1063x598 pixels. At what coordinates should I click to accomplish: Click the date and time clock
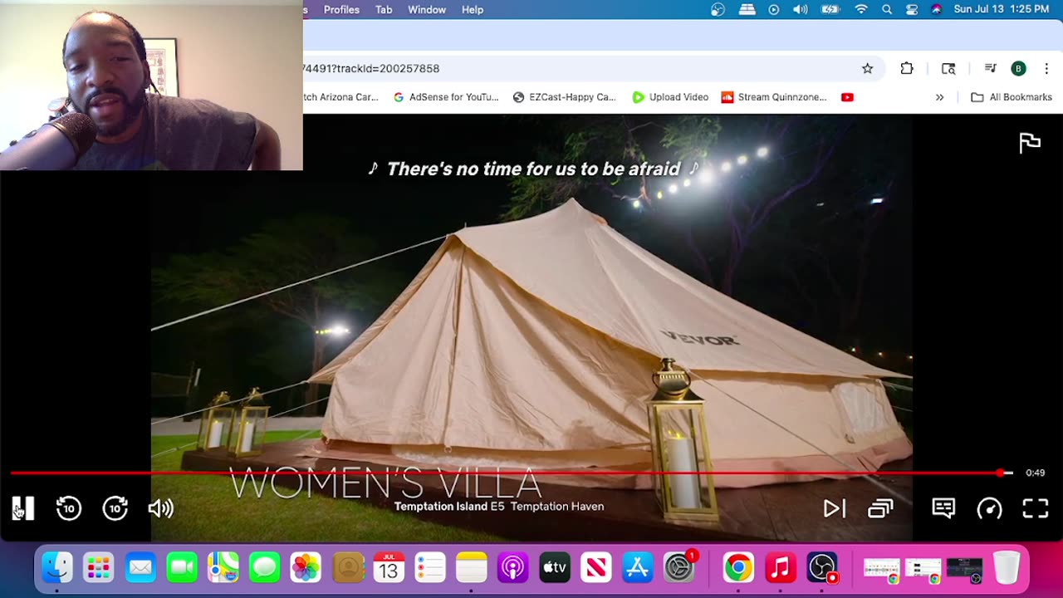click(1002, 10)
